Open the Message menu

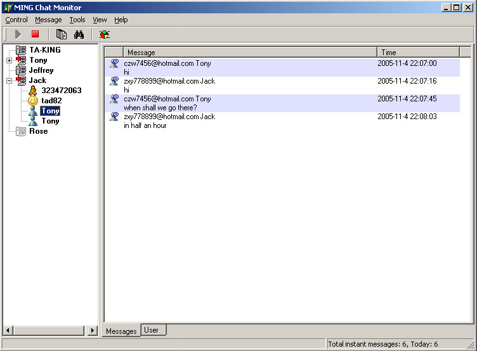48,20
